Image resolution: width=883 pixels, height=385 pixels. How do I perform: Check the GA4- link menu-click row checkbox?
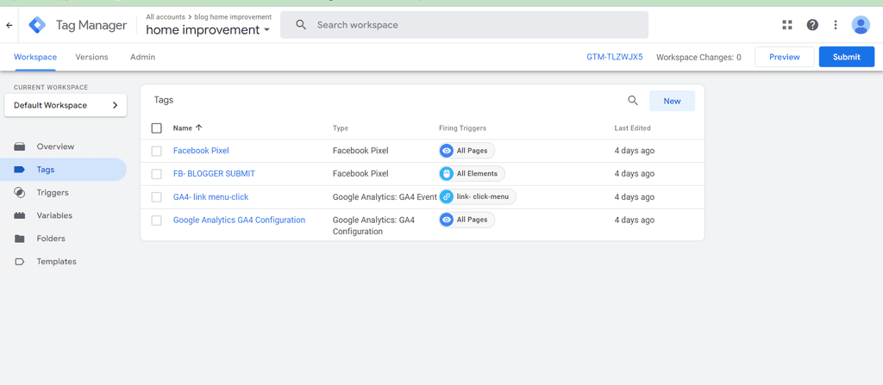157,197
